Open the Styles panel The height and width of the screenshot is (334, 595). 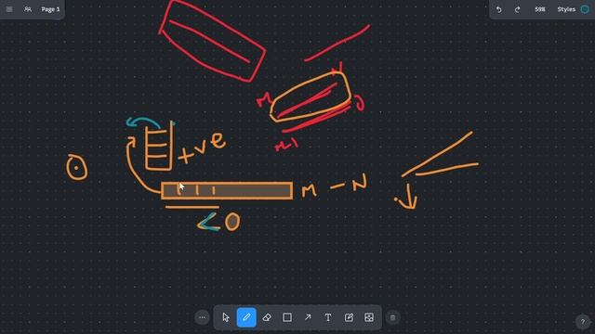tap(566, 9)
